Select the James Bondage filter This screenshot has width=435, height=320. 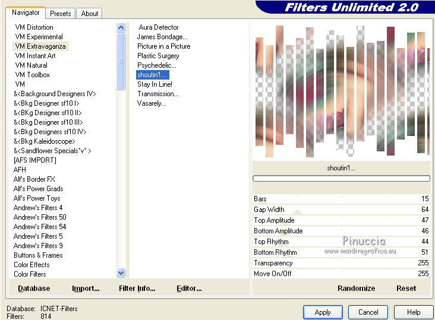162,37
